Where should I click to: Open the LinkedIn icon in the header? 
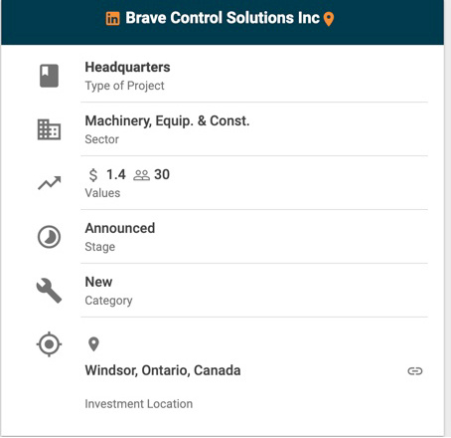(112, 19)
